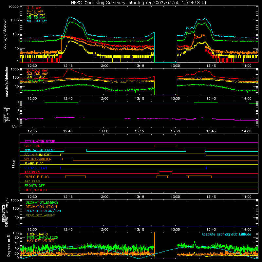
Task: Click the green FRONTS_OFF label
Action: point(35,185)
